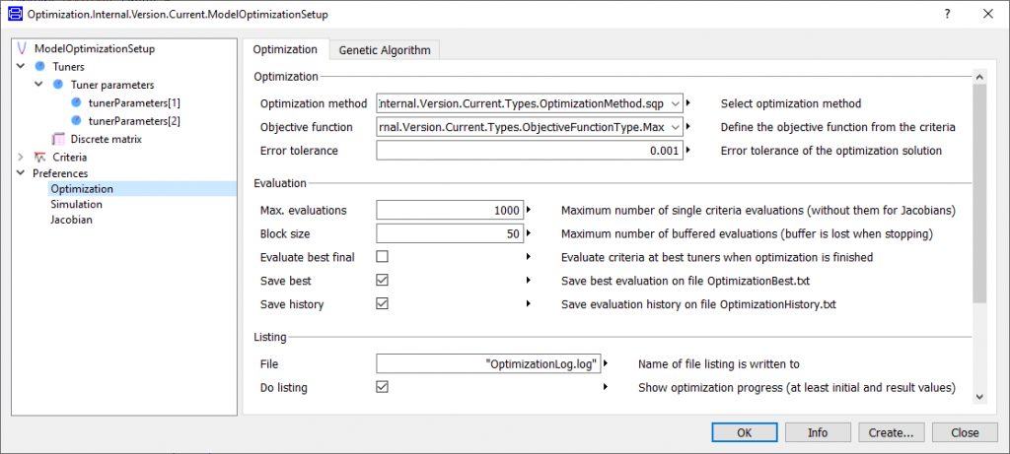Open the arrow menu beside Optimization method

coord(688,102)
